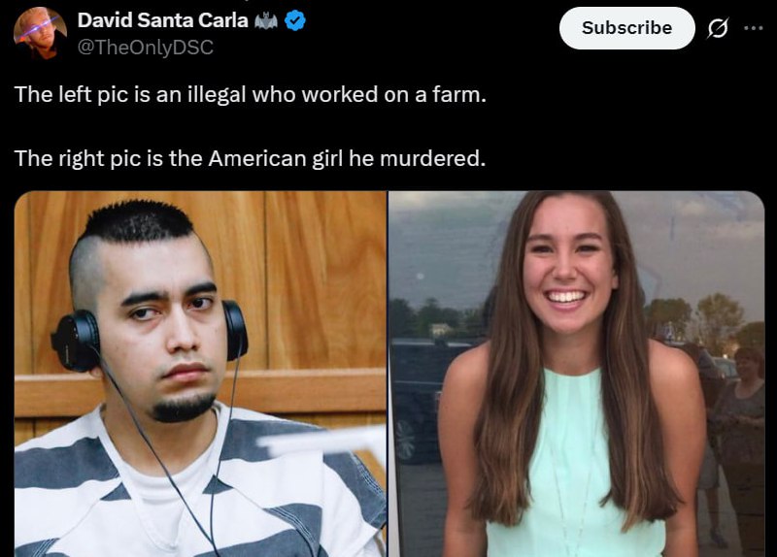Click the divider between the two photos

(x=388, y=374)
